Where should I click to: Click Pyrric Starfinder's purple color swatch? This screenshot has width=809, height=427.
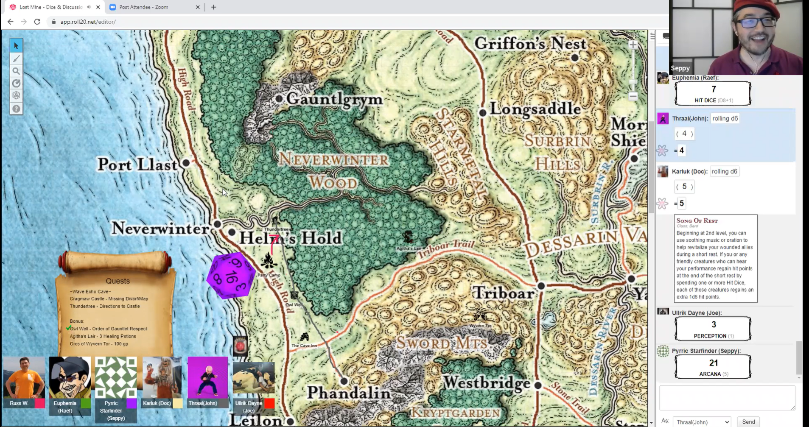pyautogui.click(x=132, y=403)
